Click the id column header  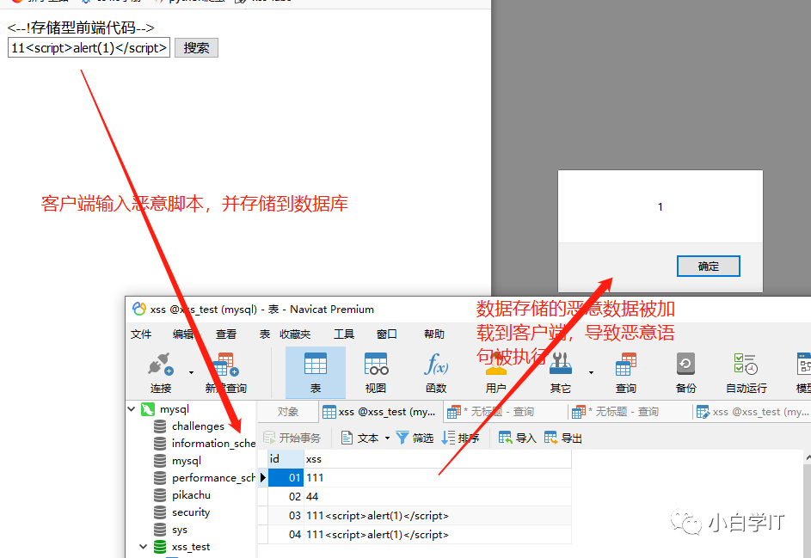[286, 459]
